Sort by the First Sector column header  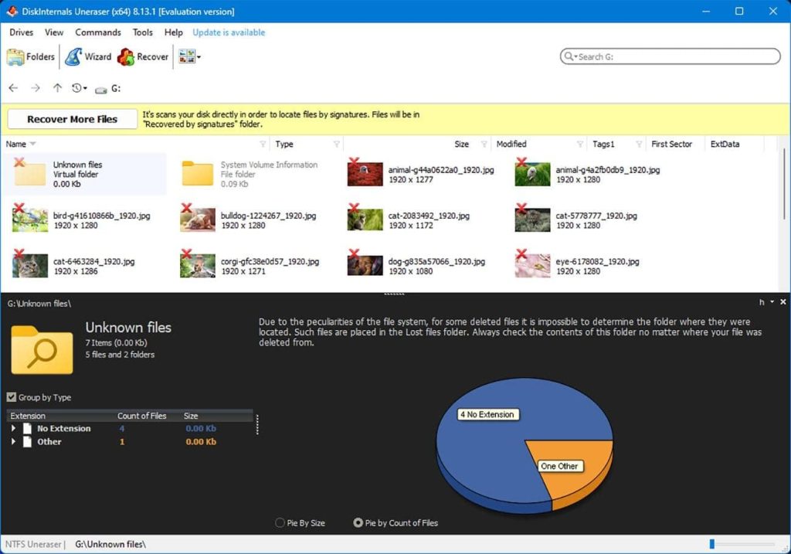click(671, 144)
